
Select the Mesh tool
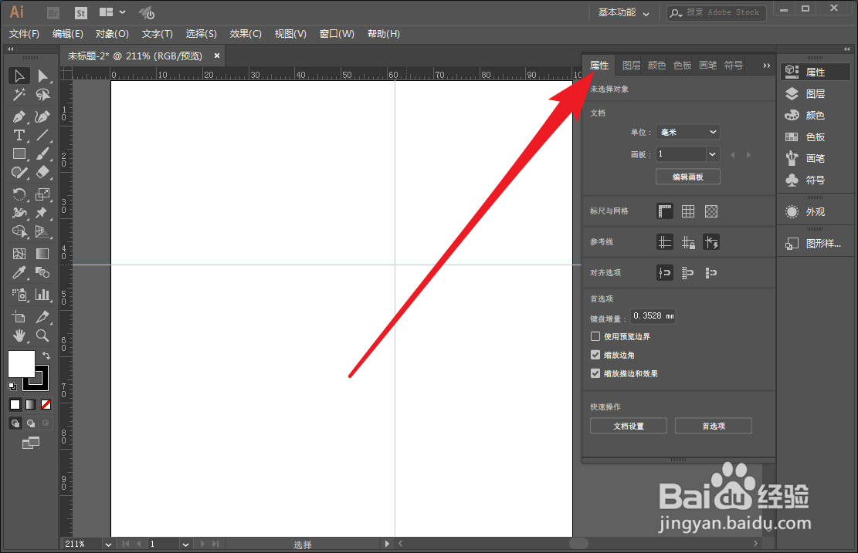click(x=19, y=254)
